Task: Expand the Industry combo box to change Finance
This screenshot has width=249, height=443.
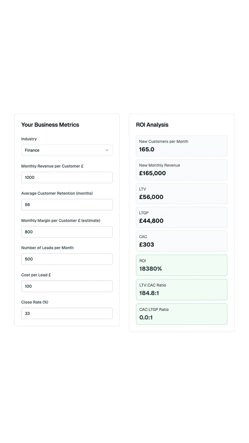Action: [x=67, y=150]
